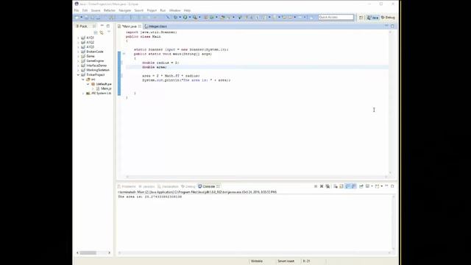Open the Source menu
The image size is (471, 265).
click(x=96, y=10)
